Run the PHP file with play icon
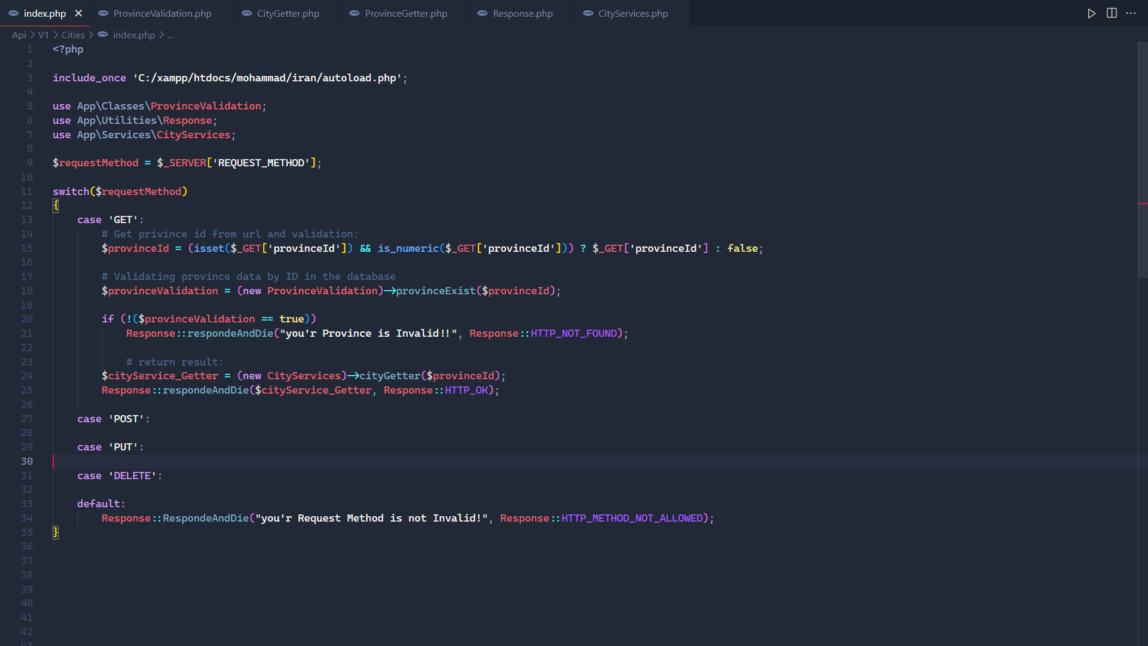 [1091, 13]
